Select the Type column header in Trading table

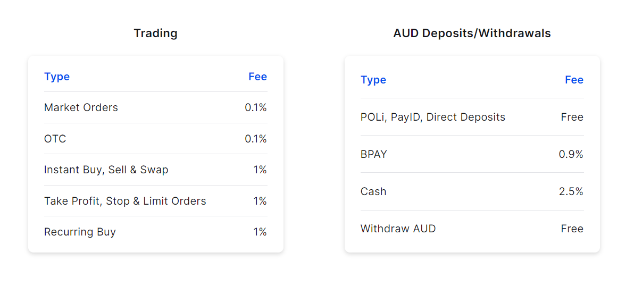(x=57, y=77)
